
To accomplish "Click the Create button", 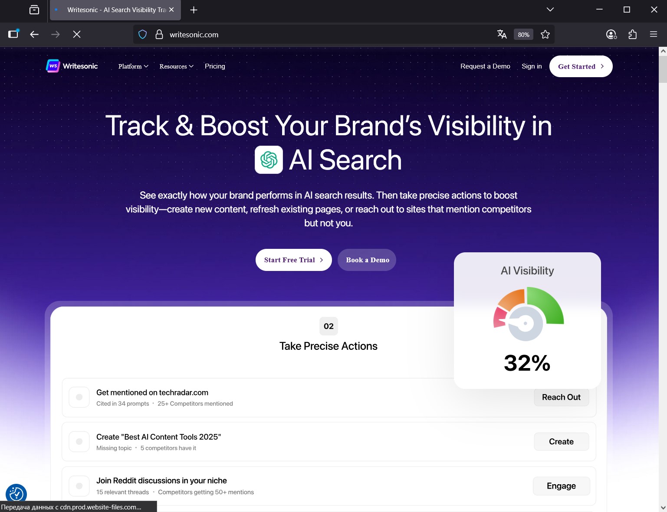I will tap(561, 442).
